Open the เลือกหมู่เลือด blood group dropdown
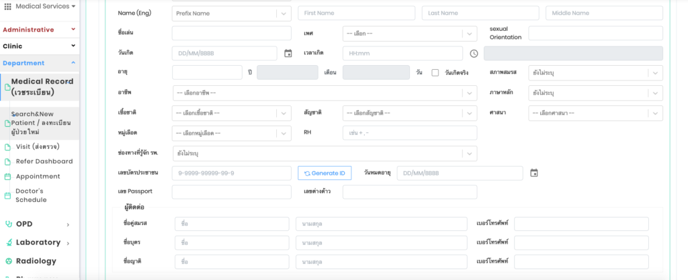The width and height of the screenshot is (688, 280). 232,133
